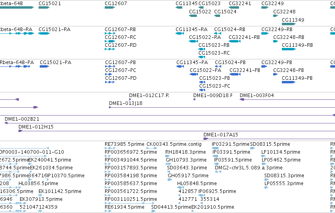The width and height of the screenshot is (335, 213).
Task: Select transcript CG12607-RC
Action: click(x=110, y=41)
